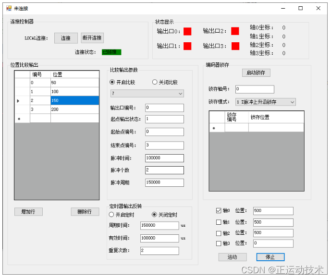This screenshot has width=331, height=279.
Task: Minimize the window
Action: (x=283, y=8)
